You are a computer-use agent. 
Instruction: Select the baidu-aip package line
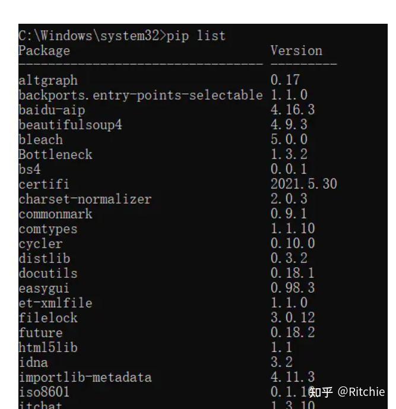pos(52,110)
